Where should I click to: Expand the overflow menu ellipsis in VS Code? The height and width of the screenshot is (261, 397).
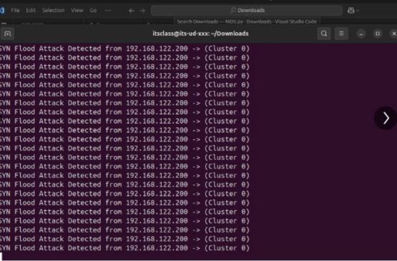point(107,11)
